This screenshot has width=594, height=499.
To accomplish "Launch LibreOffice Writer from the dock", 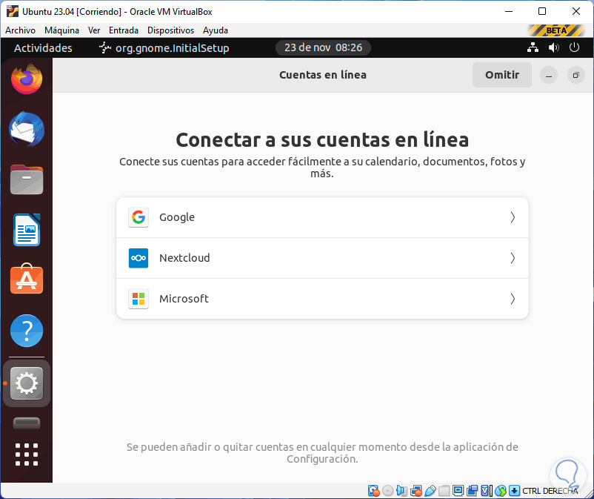I will pyautogui.click(x=27, y=230).
